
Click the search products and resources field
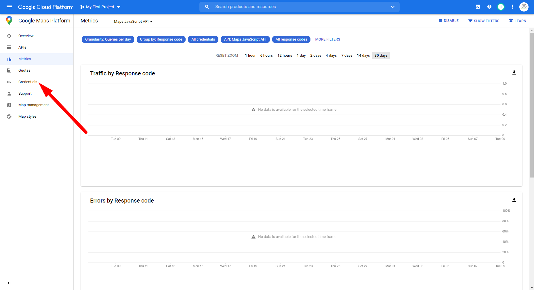[x=299, y=7]
